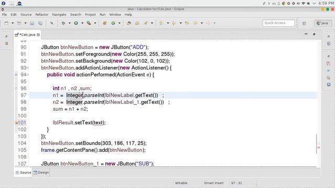The width and height of the screenshot is (335, 188).
Task: Open the Search dropdown arrow
Action: pos(152,23)
